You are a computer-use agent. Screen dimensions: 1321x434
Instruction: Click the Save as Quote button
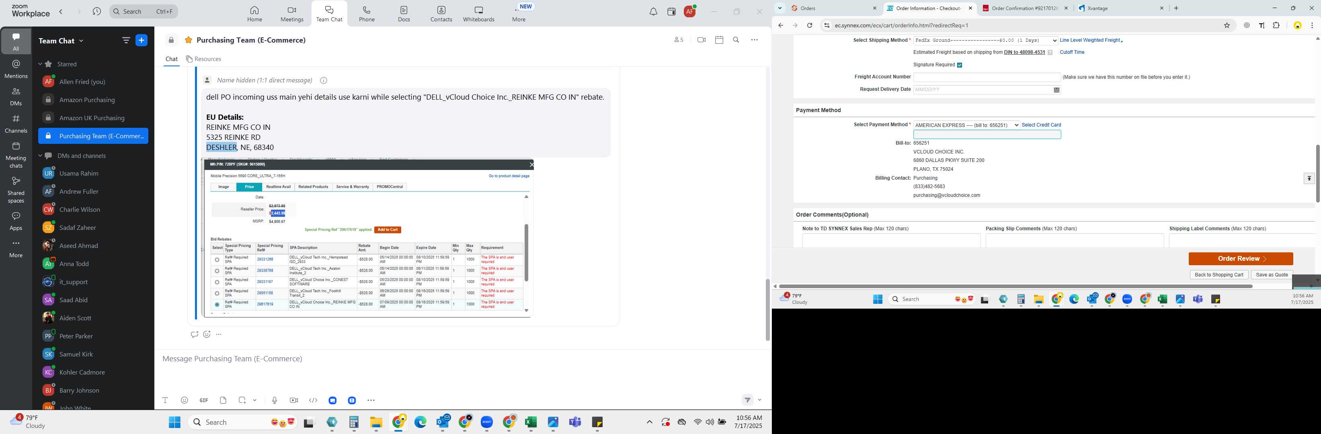click(1272, 274)
